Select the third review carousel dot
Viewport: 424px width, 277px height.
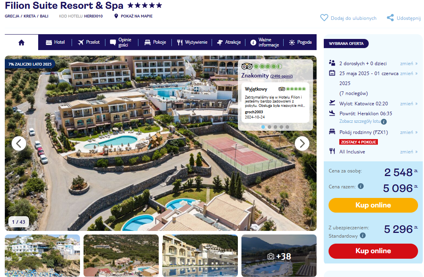coord(275,127)
